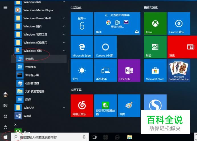Click the 播放和浏览 group title
This screenshot has width=197, height=141.
151,8
